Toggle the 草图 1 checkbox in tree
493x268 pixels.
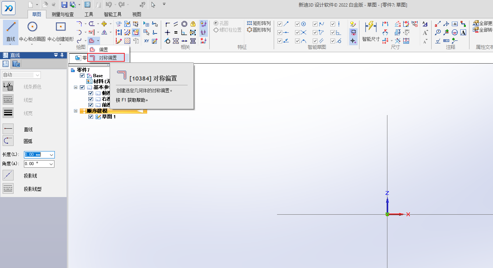coord(91,117)
